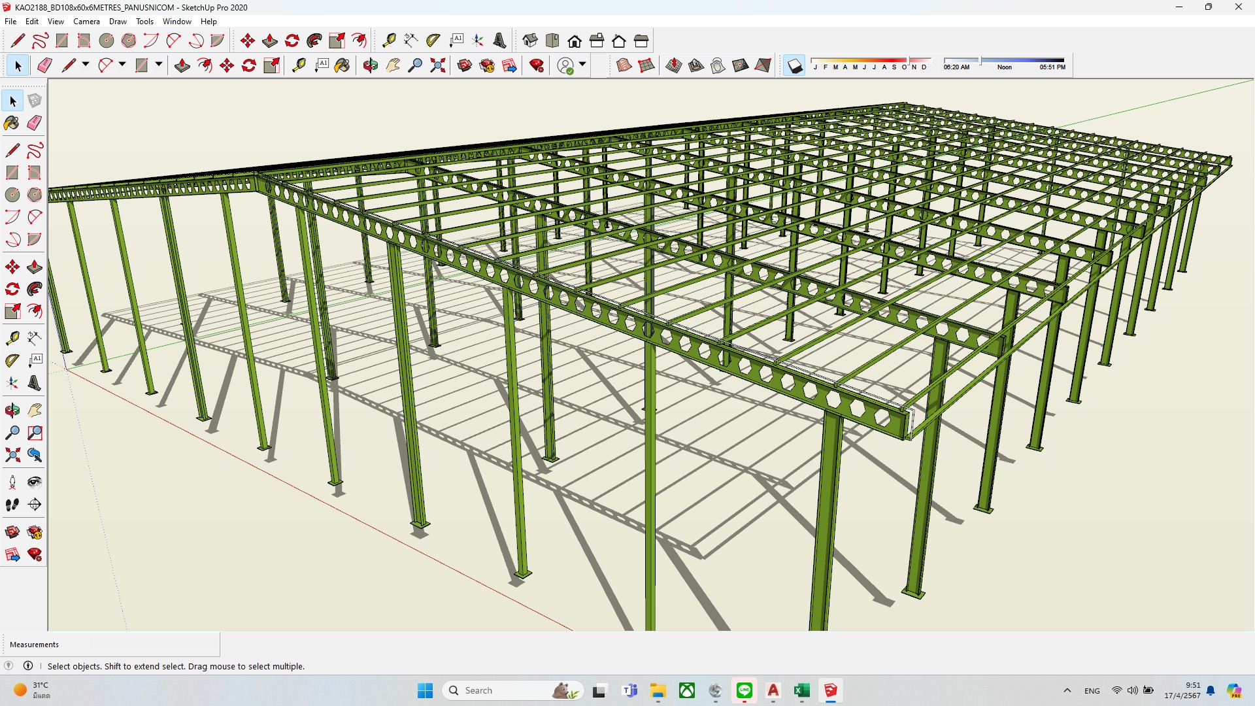Open Excel from the Windows taskbar
This screenshot has height=706, width=1255.
point(801,690)
